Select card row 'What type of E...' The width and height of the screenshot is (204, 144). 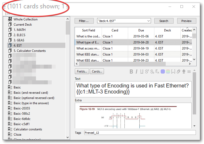pyautogui.click(x=133, y=42)
